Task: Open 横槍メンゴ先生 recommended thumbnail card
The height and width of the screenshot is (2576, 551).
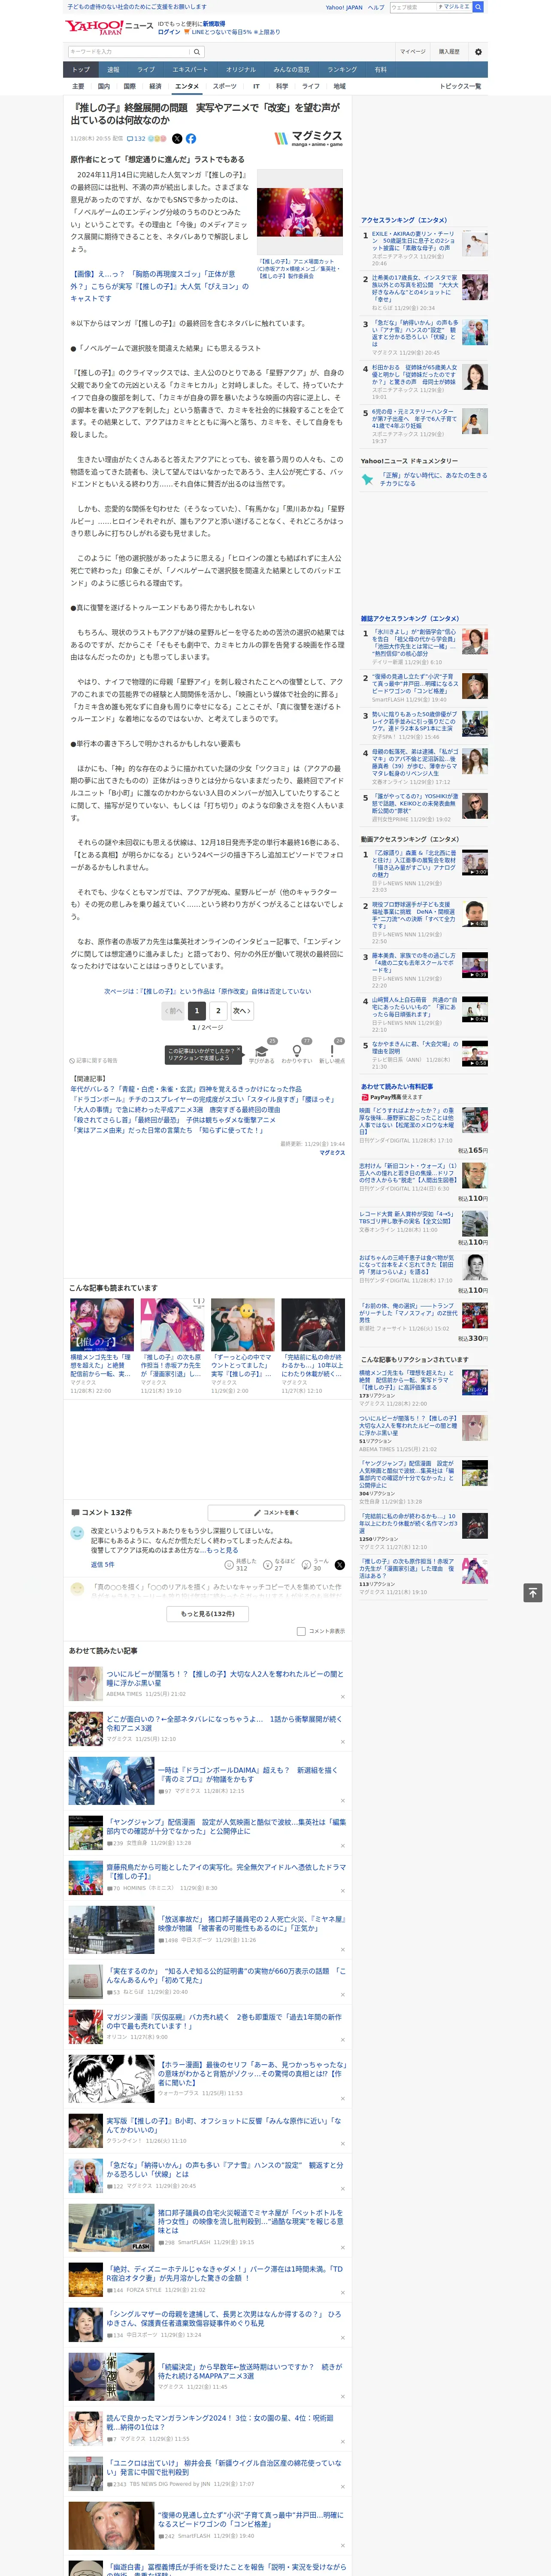Action: 102,1345
